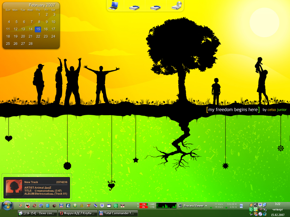Screen dimensions: 290x217
Task: Click the February 2007 calendar header
Action: click(42, 5)
